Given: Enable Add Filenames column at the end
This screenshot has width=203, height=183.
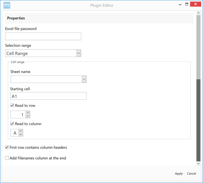Looking at the screenshot, I should pos(7,158).
